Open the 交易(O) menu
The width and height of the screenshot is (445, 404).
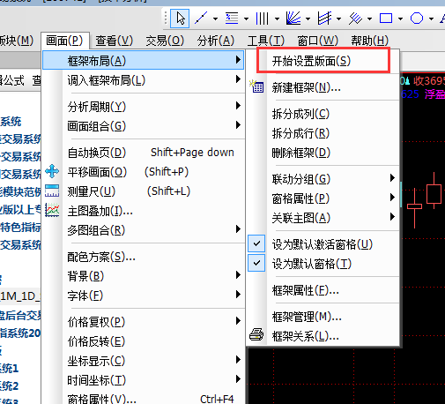tap(165, 41)
